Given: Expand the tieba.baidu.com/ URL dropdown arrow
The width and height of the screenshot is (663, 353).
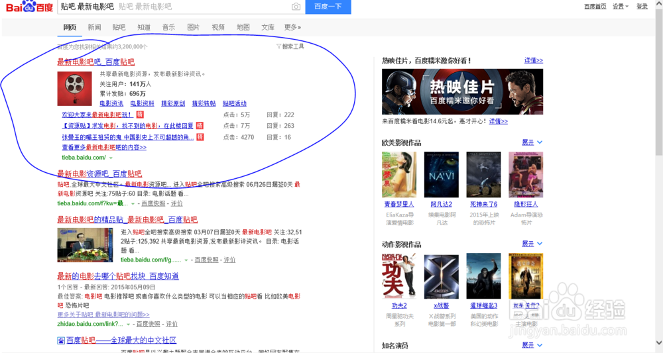Looking at the screenshot, I should click(x=111, y=158).
